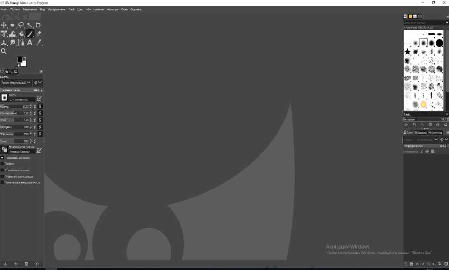
Task: Reset colors to default black and white
Action: click(x=18, y=65)
